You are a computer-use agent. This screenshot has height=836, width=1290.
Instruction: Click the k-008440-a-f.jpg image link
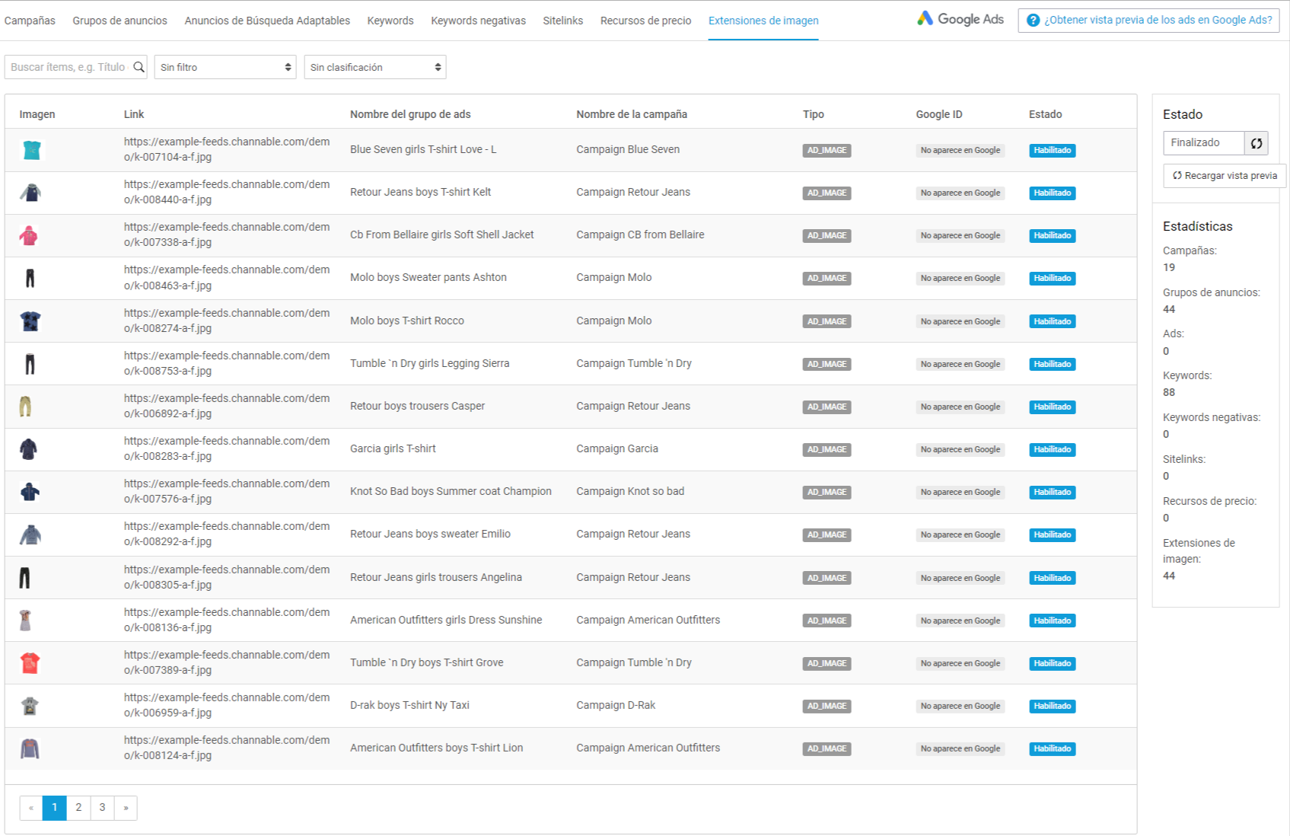coord(227,192)
